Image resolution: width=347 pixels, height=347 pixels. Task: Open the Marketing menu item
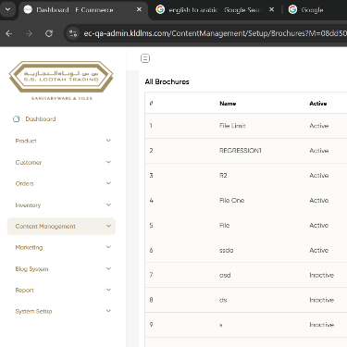(x=29, y=247)
